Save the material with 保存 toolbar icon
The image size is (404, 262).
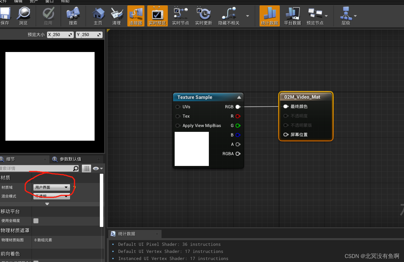tap(5, 16)
